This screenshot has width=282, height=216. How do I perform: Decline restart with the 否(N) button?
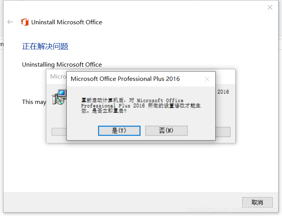(166, 131)
